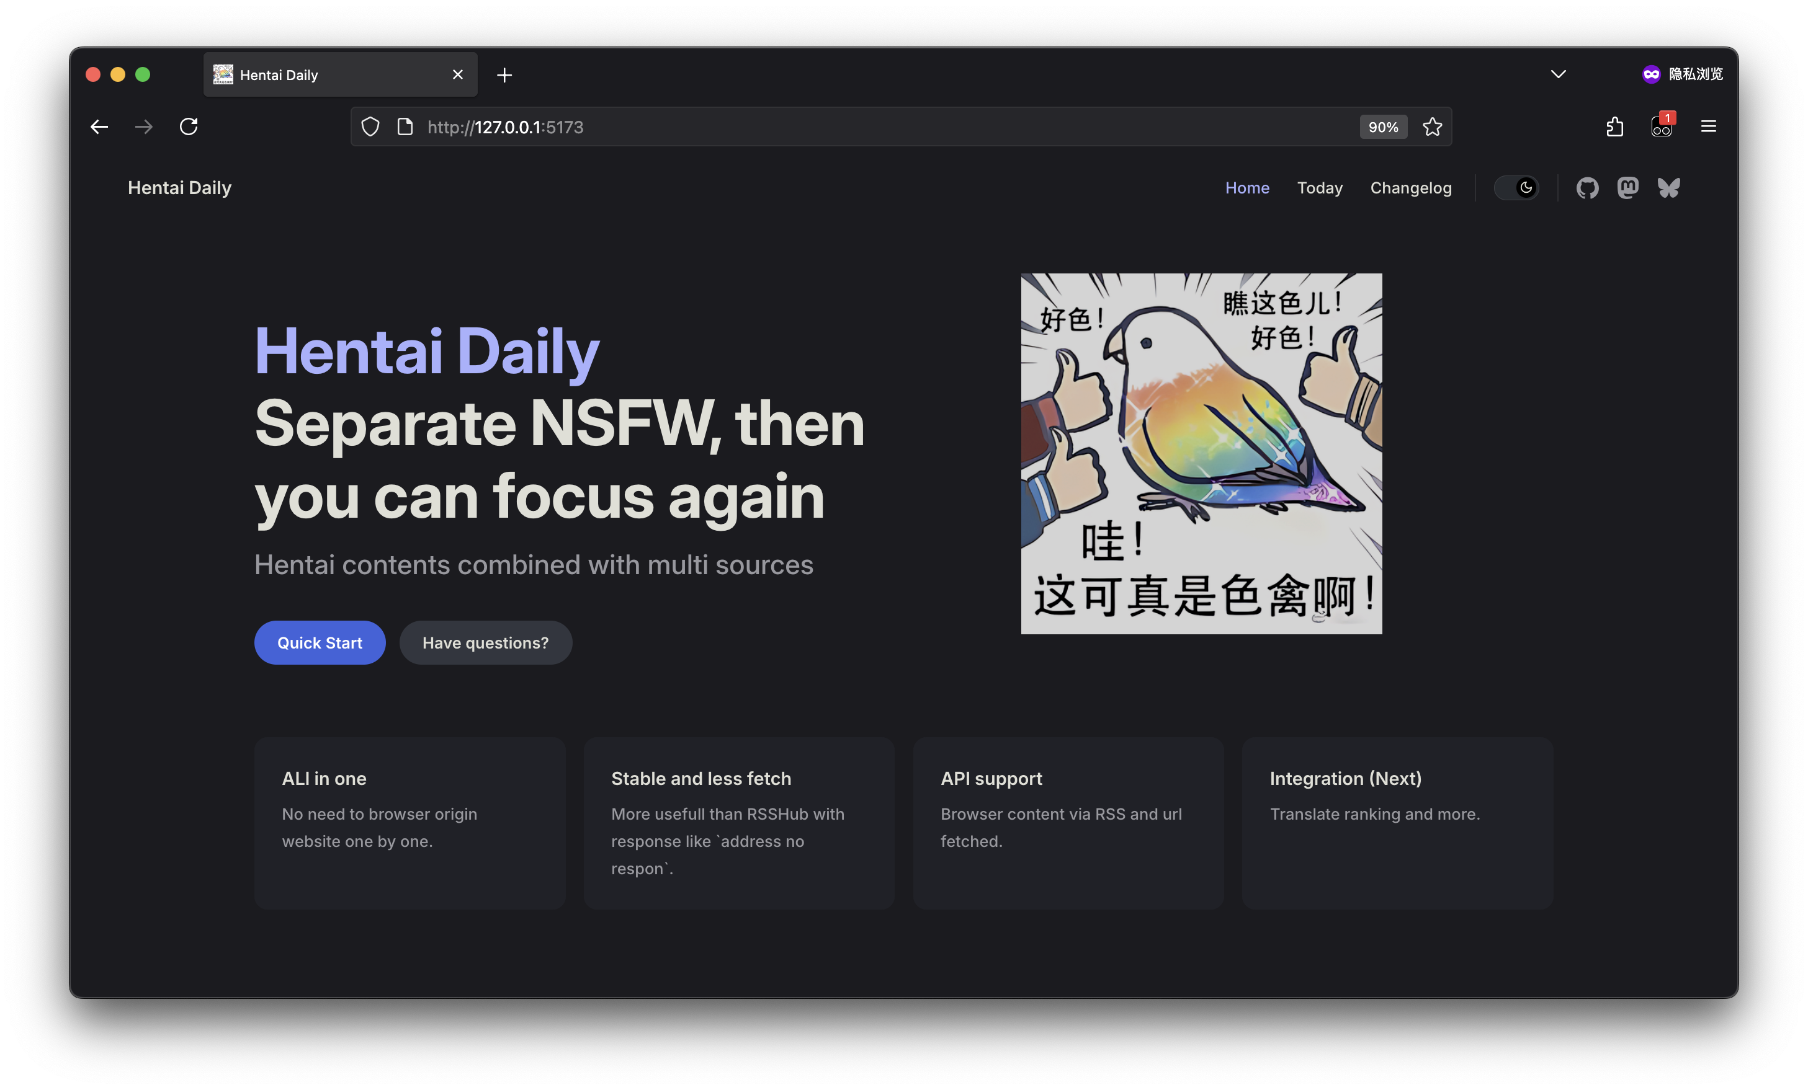This screenshot has width=1808, height=1090.
Task: Open a new browser tab
Action: click(x=504, y=75)
